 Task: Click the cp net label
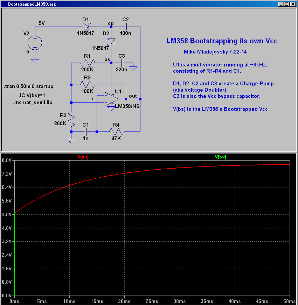111,23
